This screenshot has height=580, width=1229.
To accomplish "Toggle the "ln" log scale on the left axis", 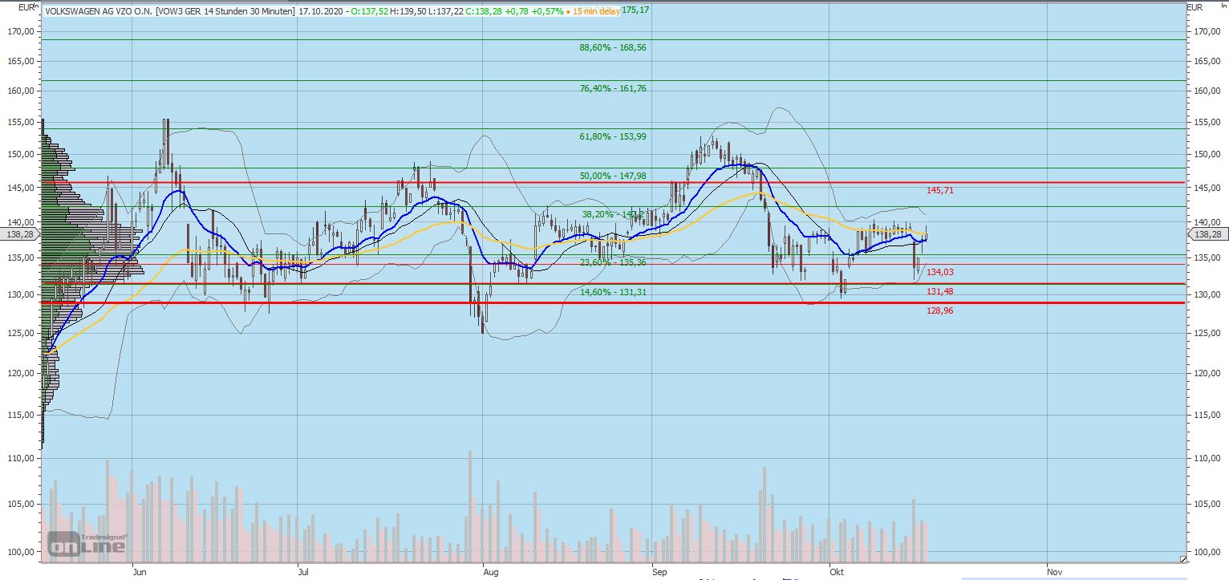I will pyautogui.click(x=37, y=5).
